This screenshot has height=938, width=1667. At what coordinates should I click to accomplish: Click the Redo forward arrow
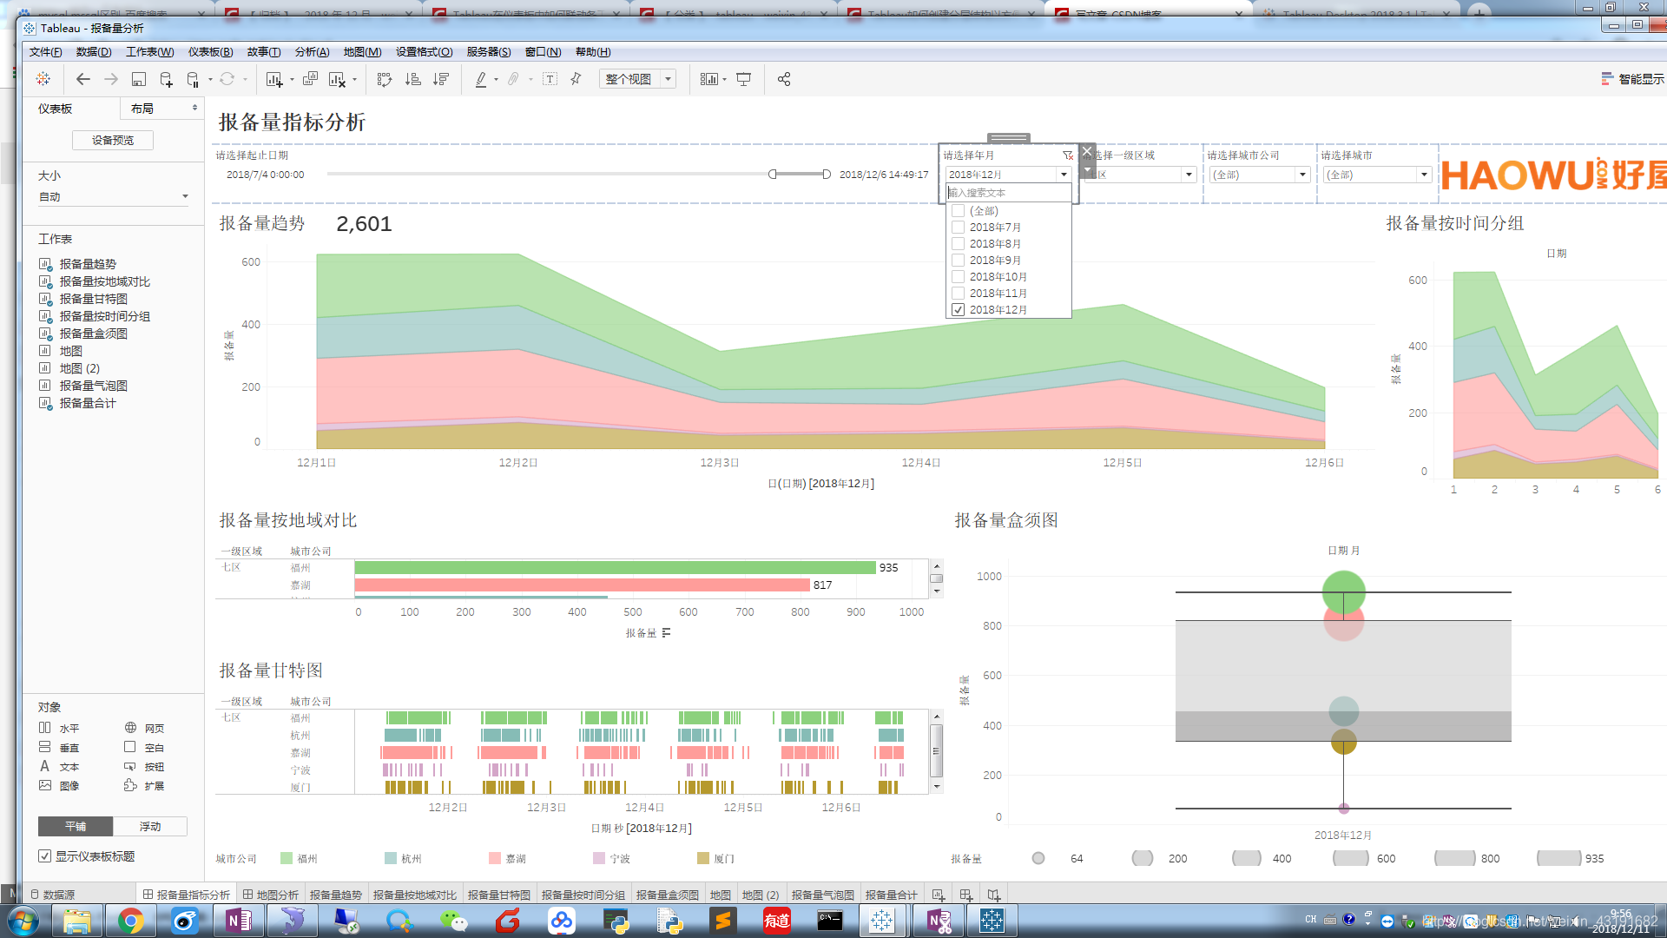tap(111, 79)
